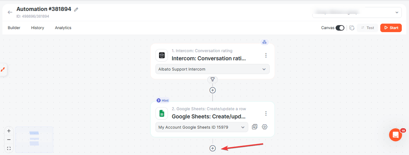Image resolution: width=409 pixels, height=155 pixels.
Task: Click the filter funnel icon below Intercom step
Action: click(x=212, y=79)
